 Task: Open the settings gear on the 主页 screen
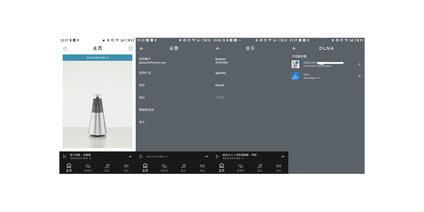point(131,49)
